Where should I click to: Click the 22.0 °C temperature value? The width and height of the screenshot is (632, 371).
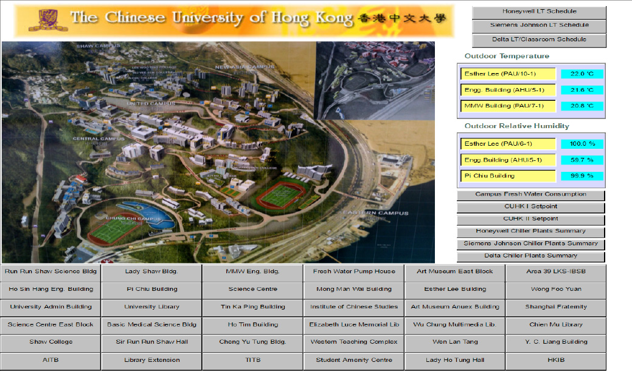pyautogui.click(x=582, y=74)
